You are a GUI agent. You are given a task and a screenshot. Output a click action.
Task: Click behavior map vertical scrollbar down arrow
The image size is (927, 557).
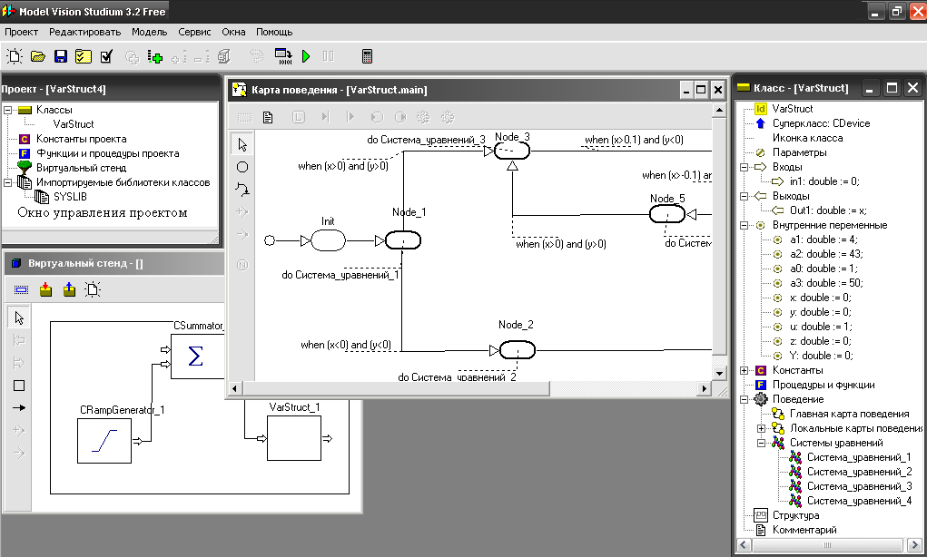click(x=719, y=374)
